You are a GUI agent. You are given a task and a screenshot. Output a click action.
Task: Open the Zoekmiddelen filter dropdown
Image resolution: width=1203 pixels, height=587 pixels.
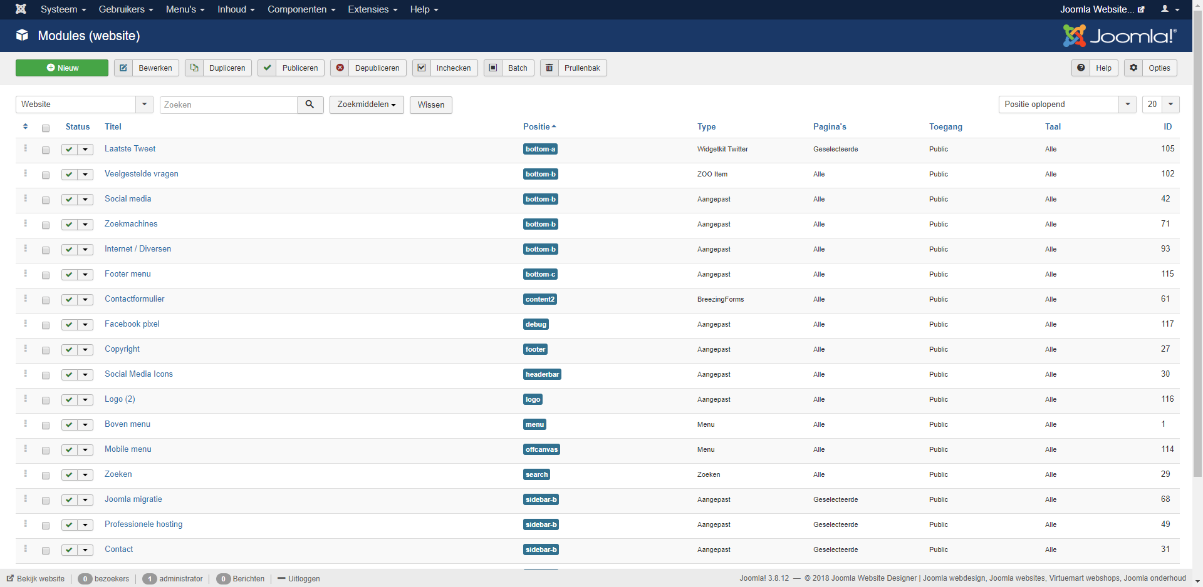click(x=367, y=105)
